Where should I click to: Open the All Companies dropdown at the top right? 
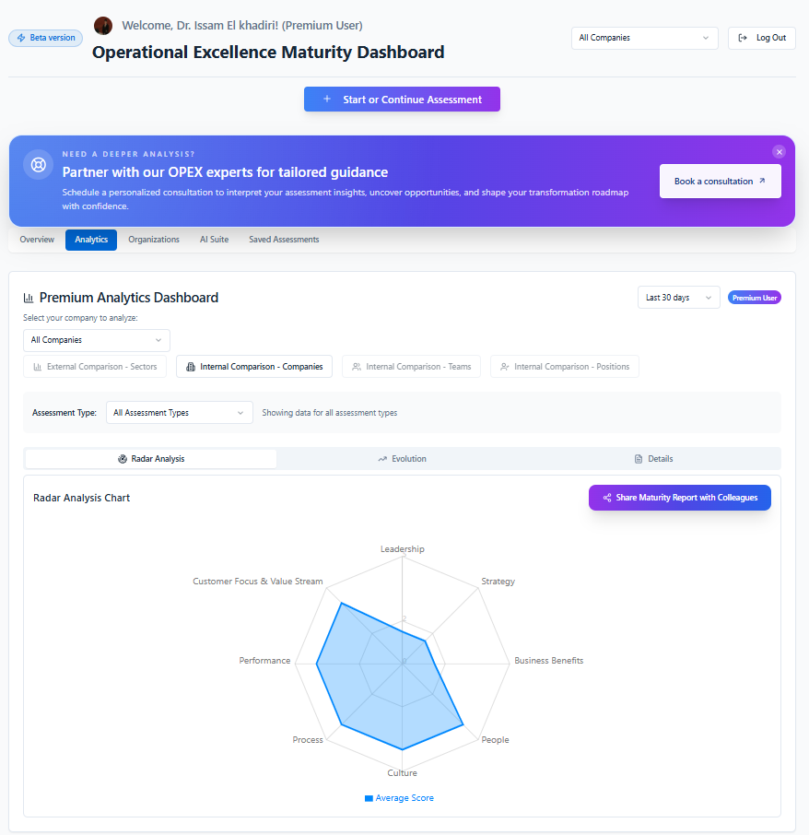(644, 38)
